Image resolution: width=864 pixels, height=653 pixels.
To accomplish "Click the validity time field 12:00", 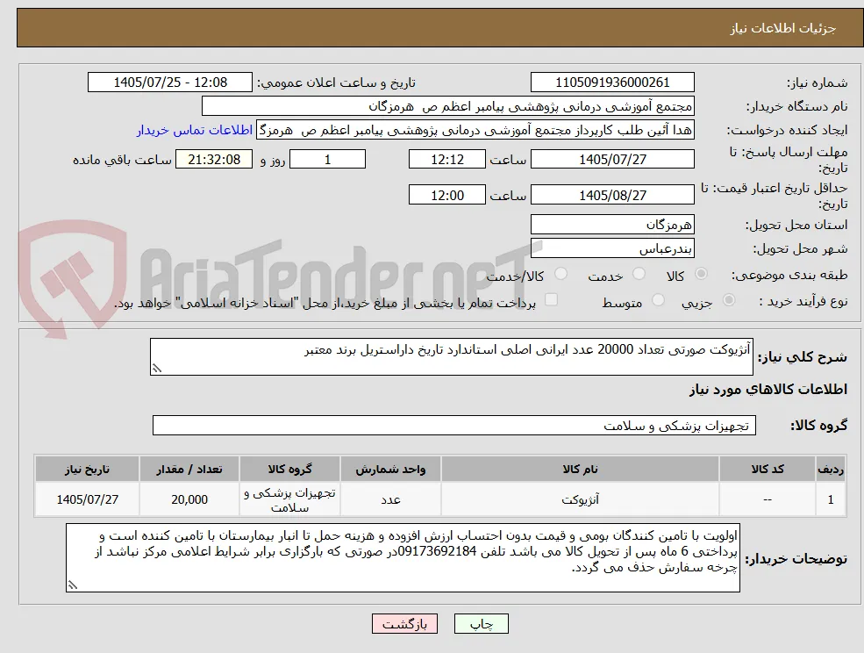I will coord(446,195).
